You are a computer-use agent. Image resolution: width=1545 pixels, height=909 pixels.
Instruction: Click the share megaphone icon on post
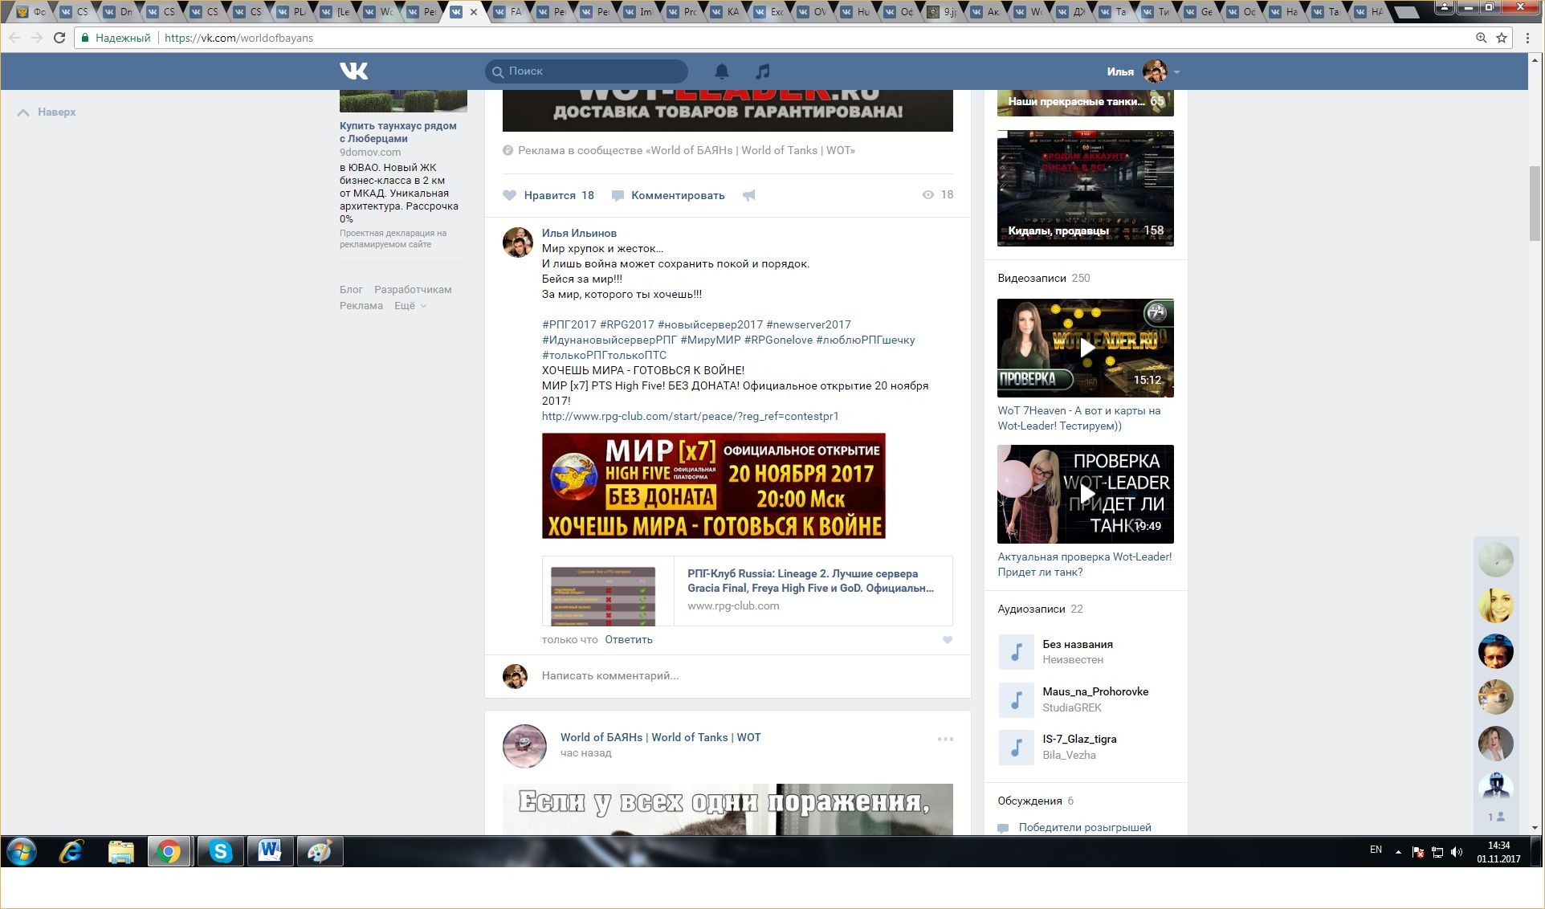(x=748, y=195)
